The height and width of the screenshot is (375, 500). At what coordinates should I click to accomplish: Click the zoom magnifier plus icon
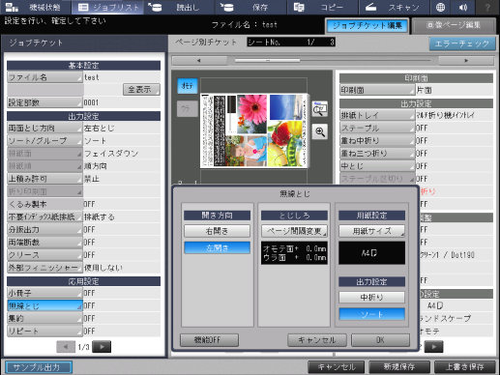click(x=320, y=131)
